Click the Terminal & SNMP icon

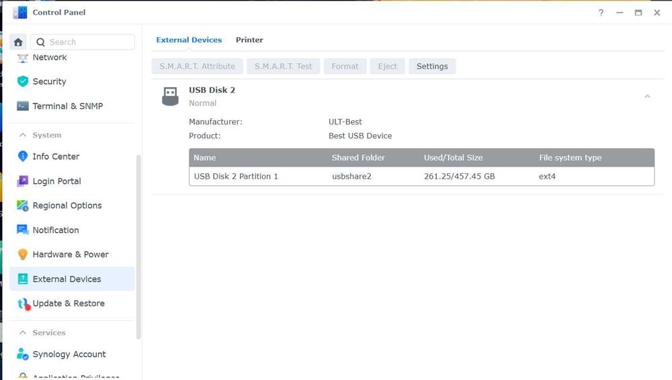tap(23, 106)
